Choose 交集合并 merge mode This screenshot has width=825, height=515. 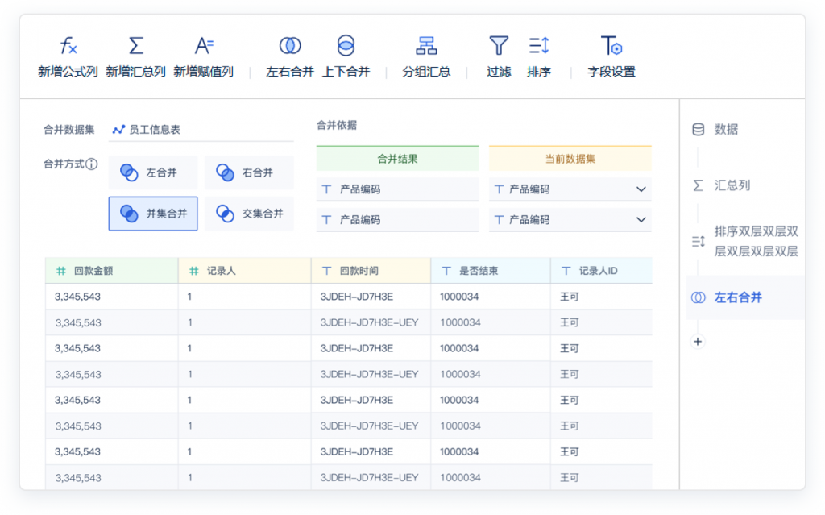click(249, 214)
